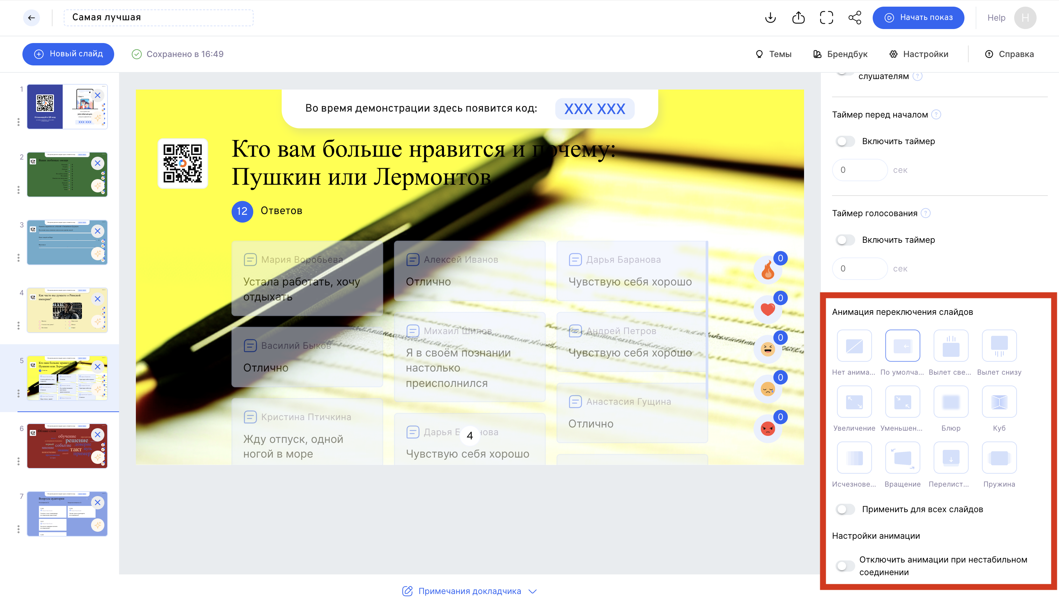Open drag handle menu for slide 3
Screen dimensions: 1059x608
(19, 258)
